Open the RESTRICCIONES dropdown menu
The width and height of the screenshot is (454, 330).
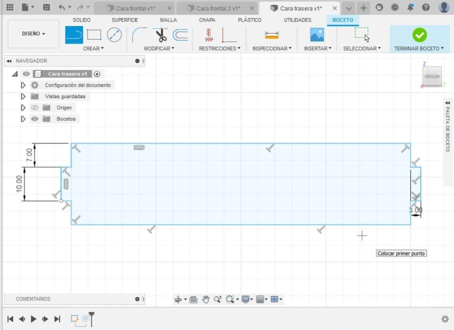(219, 48)
